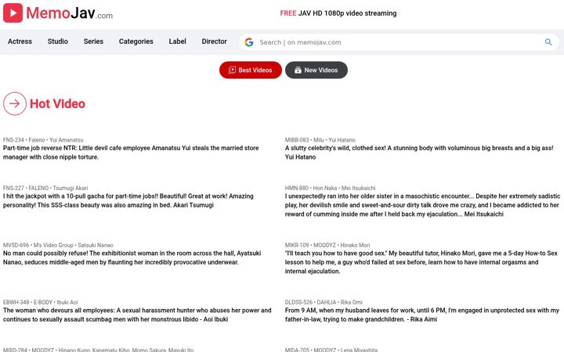This screenshot has height=352, width=564.
Task: Open actress Ibuki Aoi's metadata link
Action: coord(67,303)
